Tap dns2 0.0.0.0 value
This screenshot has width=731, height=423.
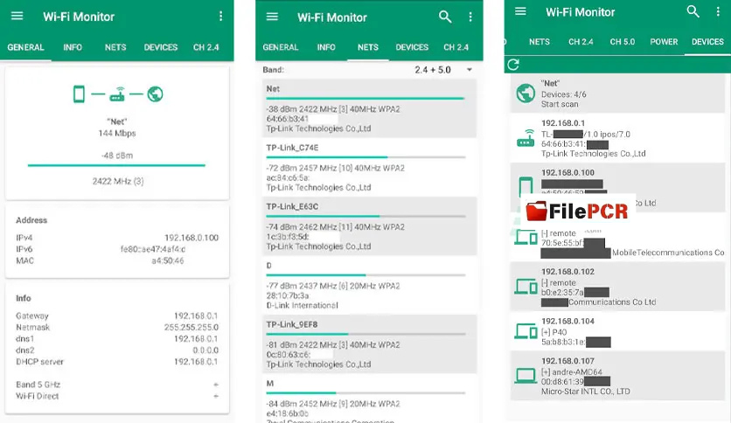[x=205, y=350]
